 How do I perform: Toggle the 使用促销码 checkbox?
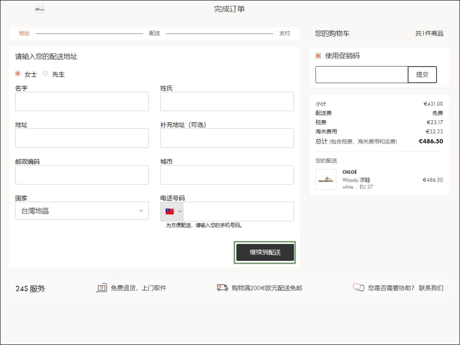click(318, 56)
